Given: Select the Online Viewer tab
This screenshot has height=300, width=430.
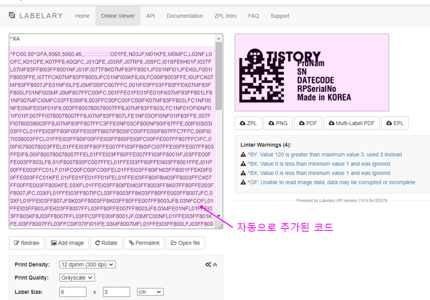Looking at the screenshot, I should (x=118, y=16).
